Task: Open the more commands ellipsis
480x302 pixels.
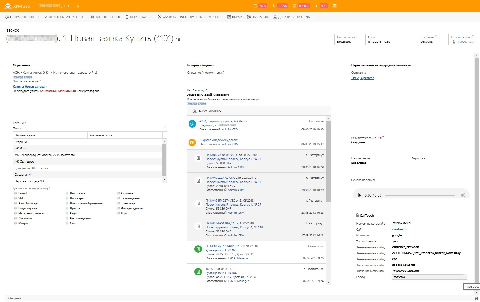Action: (x=317, y=17)
